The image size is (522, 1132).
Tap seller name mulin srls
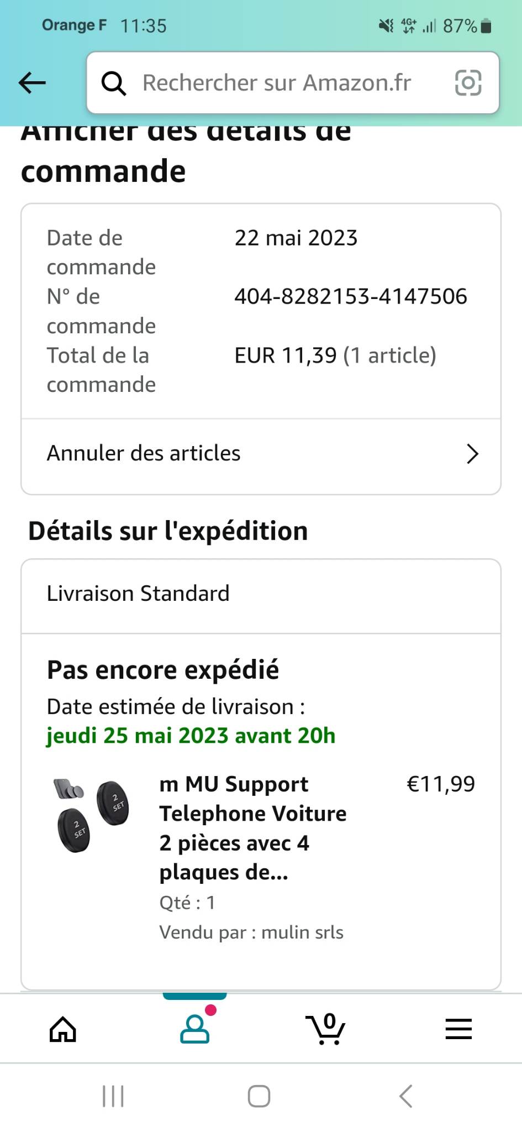(x=302, y=932)
